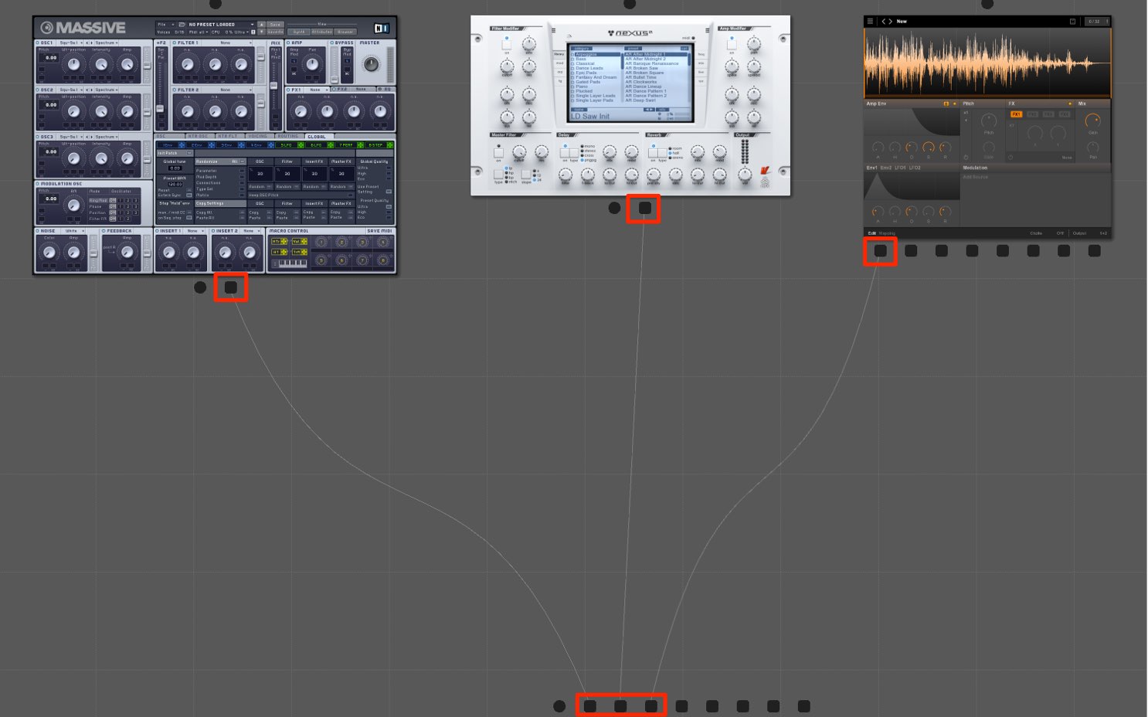Click the round host port at bottom row left
The image size is (1148, 717).
(x=559, y=706)
